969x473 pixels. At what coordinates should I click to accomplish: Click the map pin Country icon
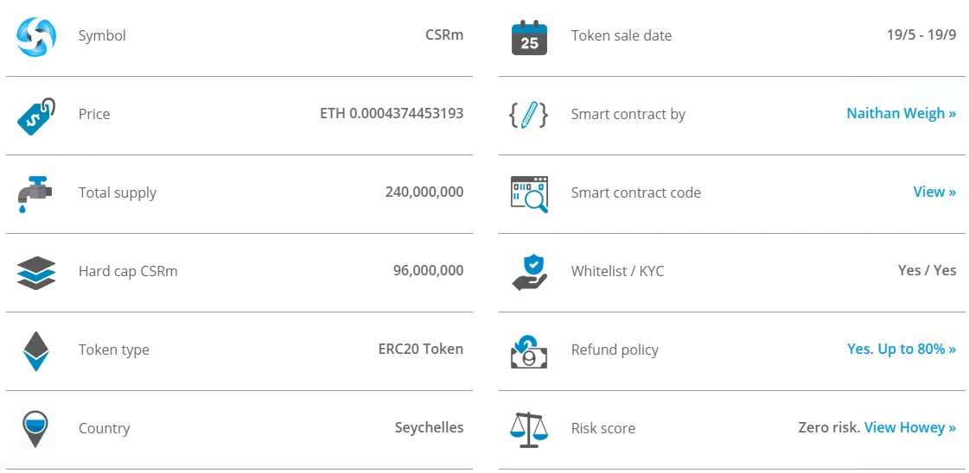[35, 430]
